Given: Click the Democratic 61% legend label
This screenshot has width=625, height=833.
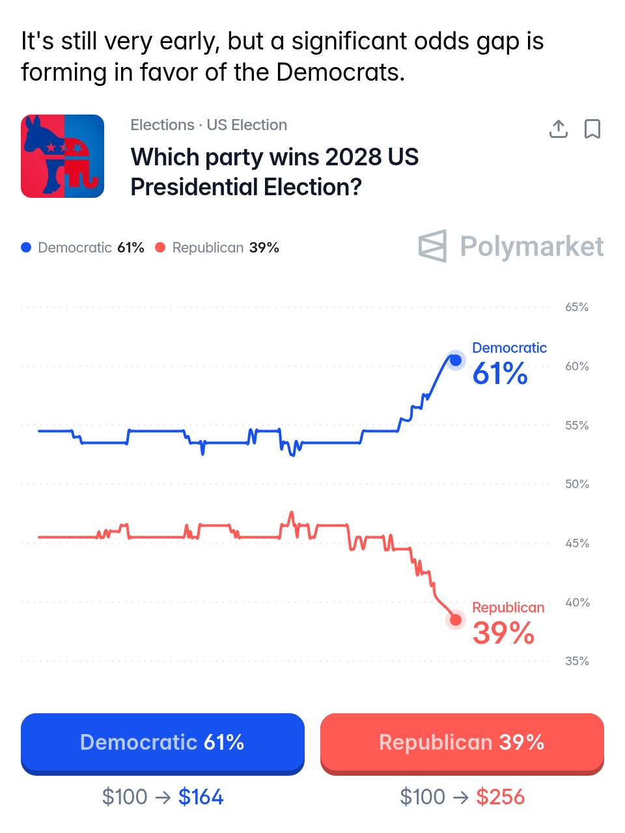Looking at the screenshot, I should coord(91,247).
